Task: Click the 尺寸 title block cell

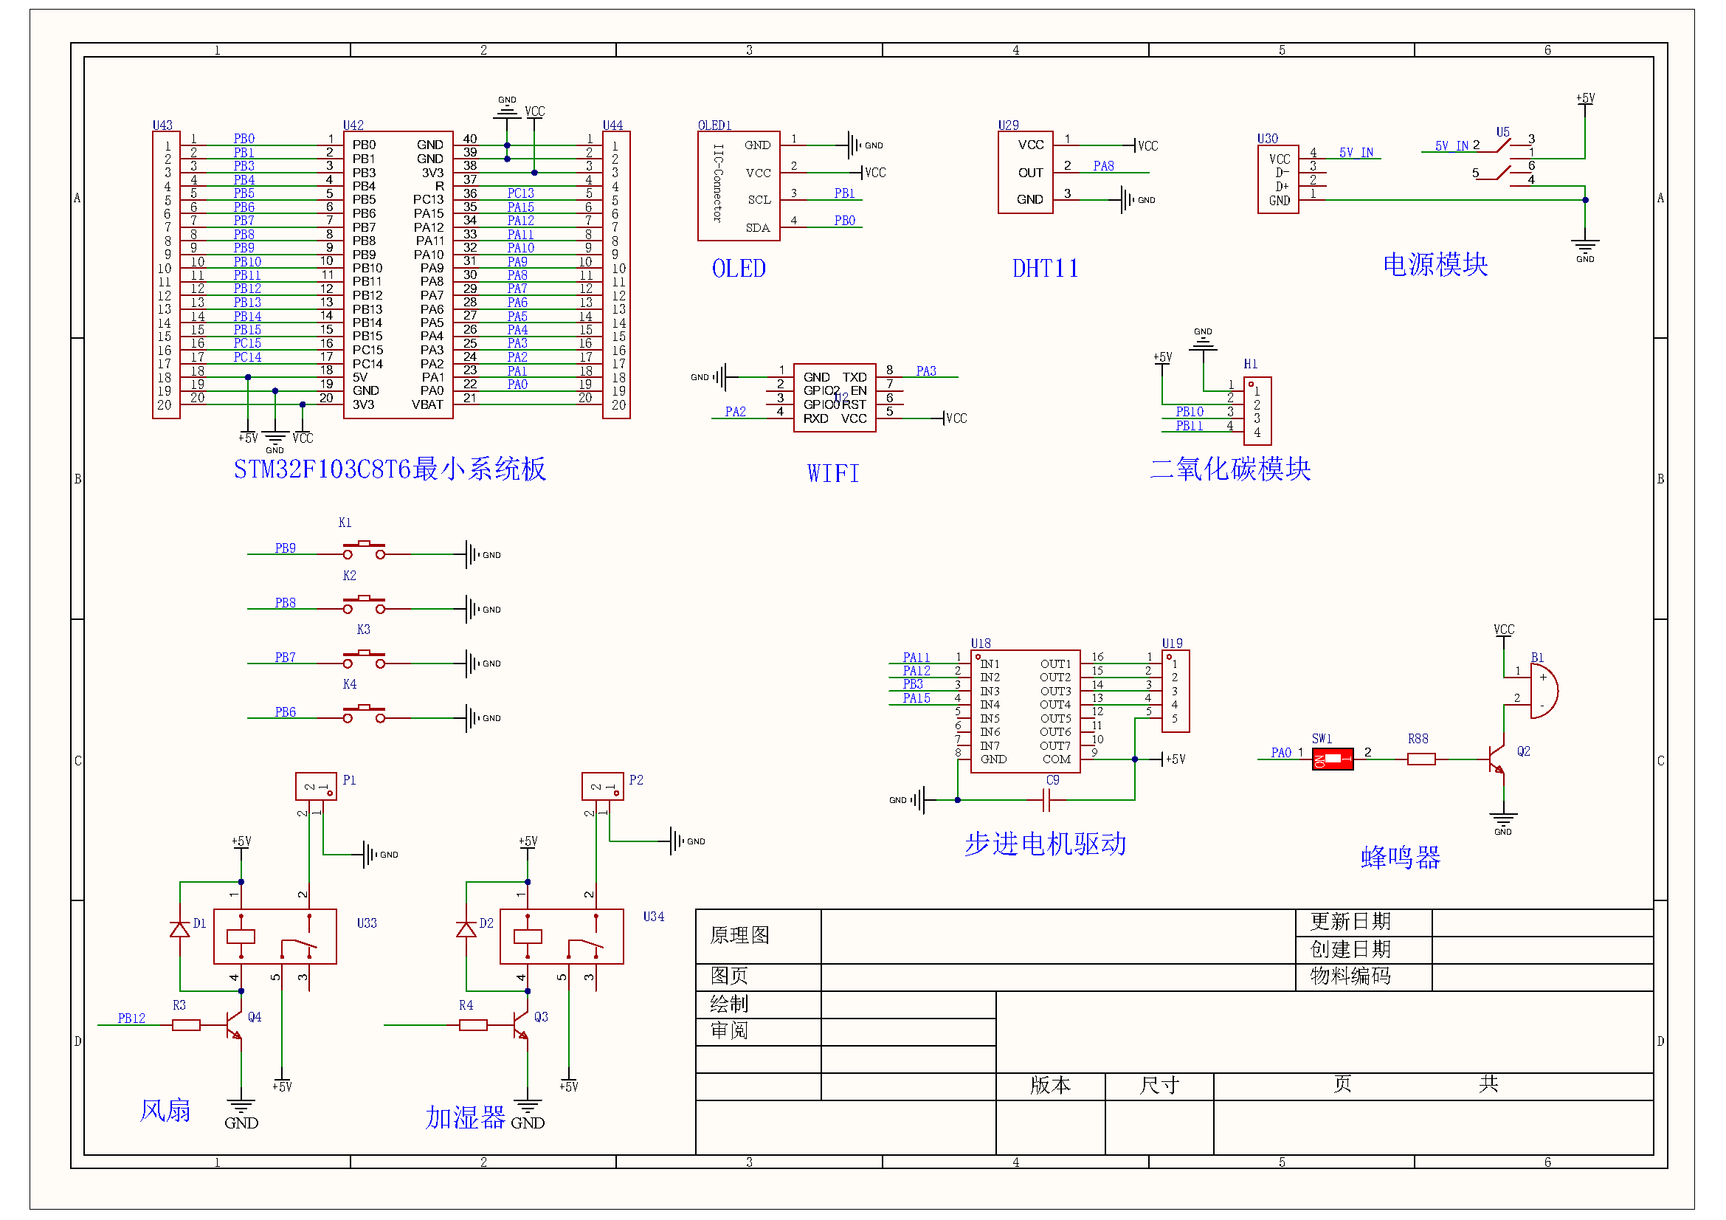Action: 1160,1086
